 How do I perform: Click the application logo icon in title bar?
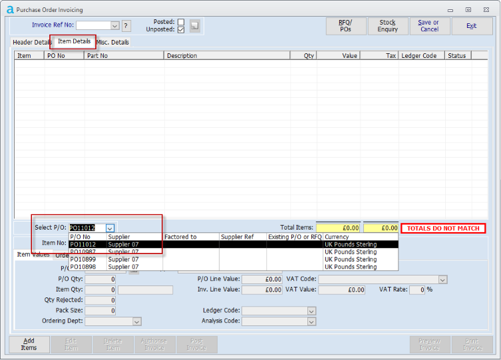[x=10, y=10]
